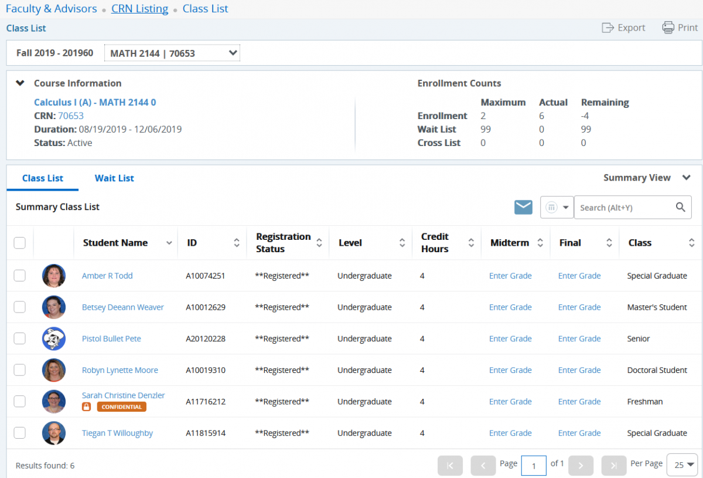Open the Summary View menu
This screenshot has height=478, width=703.
pos(647,178)
